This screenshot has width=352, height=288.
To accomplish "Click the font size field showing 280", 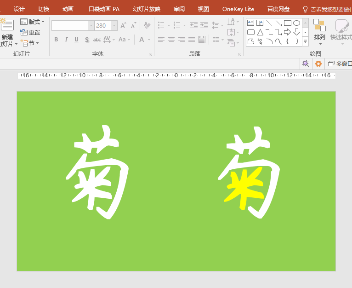I will (103, 26).
